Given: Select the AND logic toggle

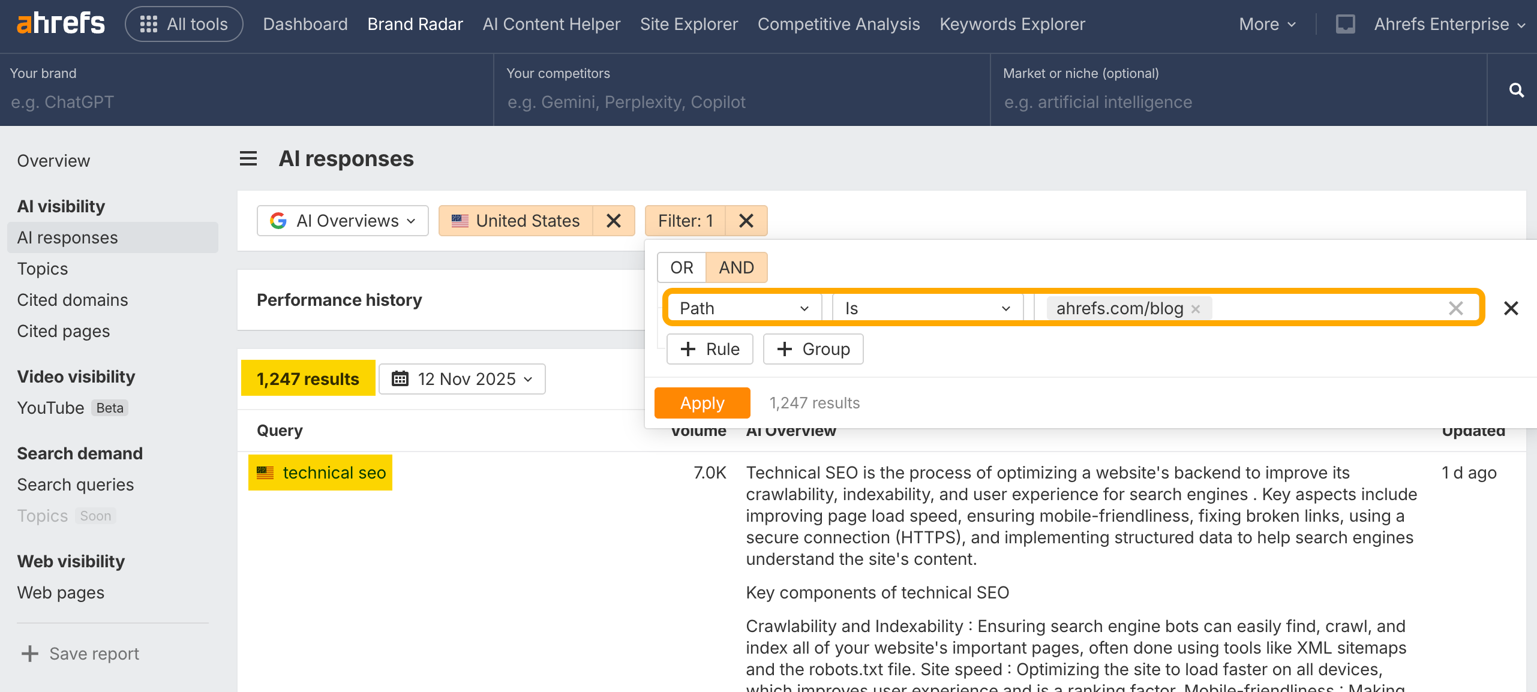Looking at the screenshot, I should (736, 267).
